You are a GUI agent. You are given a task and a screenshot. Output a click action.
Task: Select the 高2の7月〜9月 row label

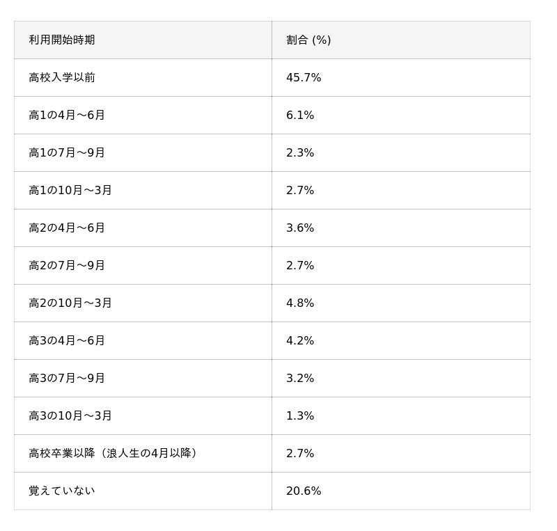pos(67,266)
